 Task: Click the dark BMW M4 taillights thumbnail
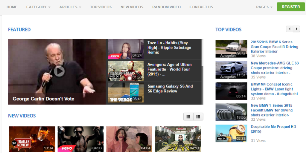coord(231,91)
